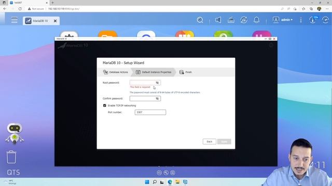Select the Default Instance Properties step
The width and height of the screenshot is (332, 186).
click(x=154, y=72)
